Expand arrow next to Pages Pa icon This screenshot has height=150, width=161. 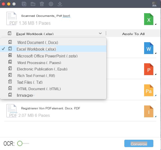[x=155, y=95]
